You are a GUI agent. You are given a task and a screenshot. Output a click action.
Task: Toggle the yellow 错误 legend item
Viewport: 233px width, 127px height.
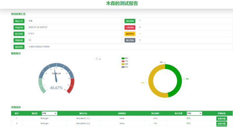tap(125, 64)
